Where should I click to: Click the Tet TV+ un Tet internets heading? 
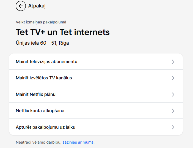coord(63,32)
